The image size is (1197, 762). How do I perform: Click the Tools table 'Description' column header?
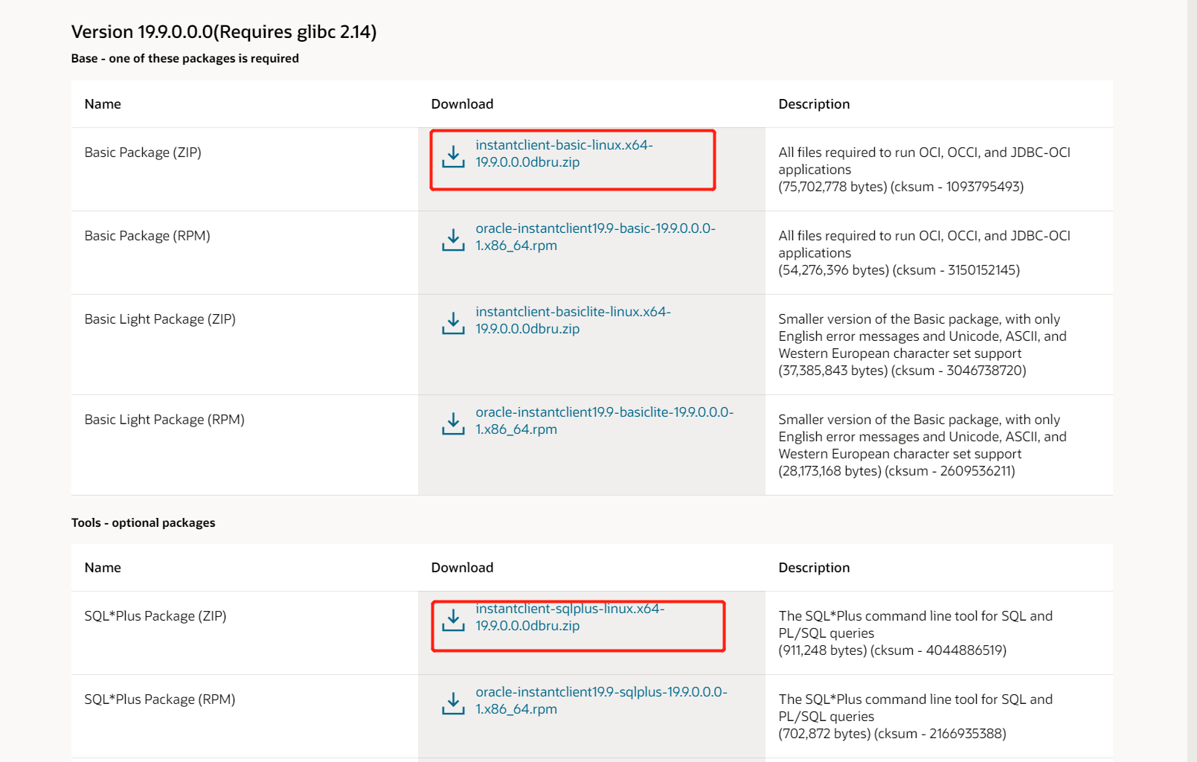click(814, 568)
